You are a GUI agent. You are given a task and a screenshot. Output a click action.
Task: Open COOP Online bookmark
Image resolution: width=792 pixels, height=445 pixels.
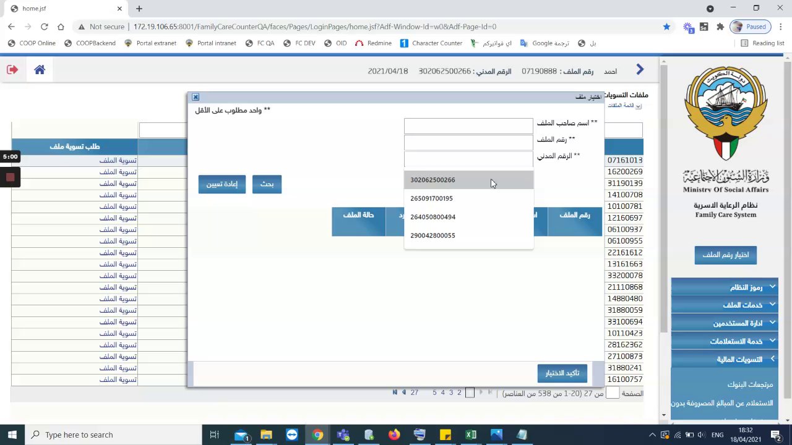click(32, 43)
